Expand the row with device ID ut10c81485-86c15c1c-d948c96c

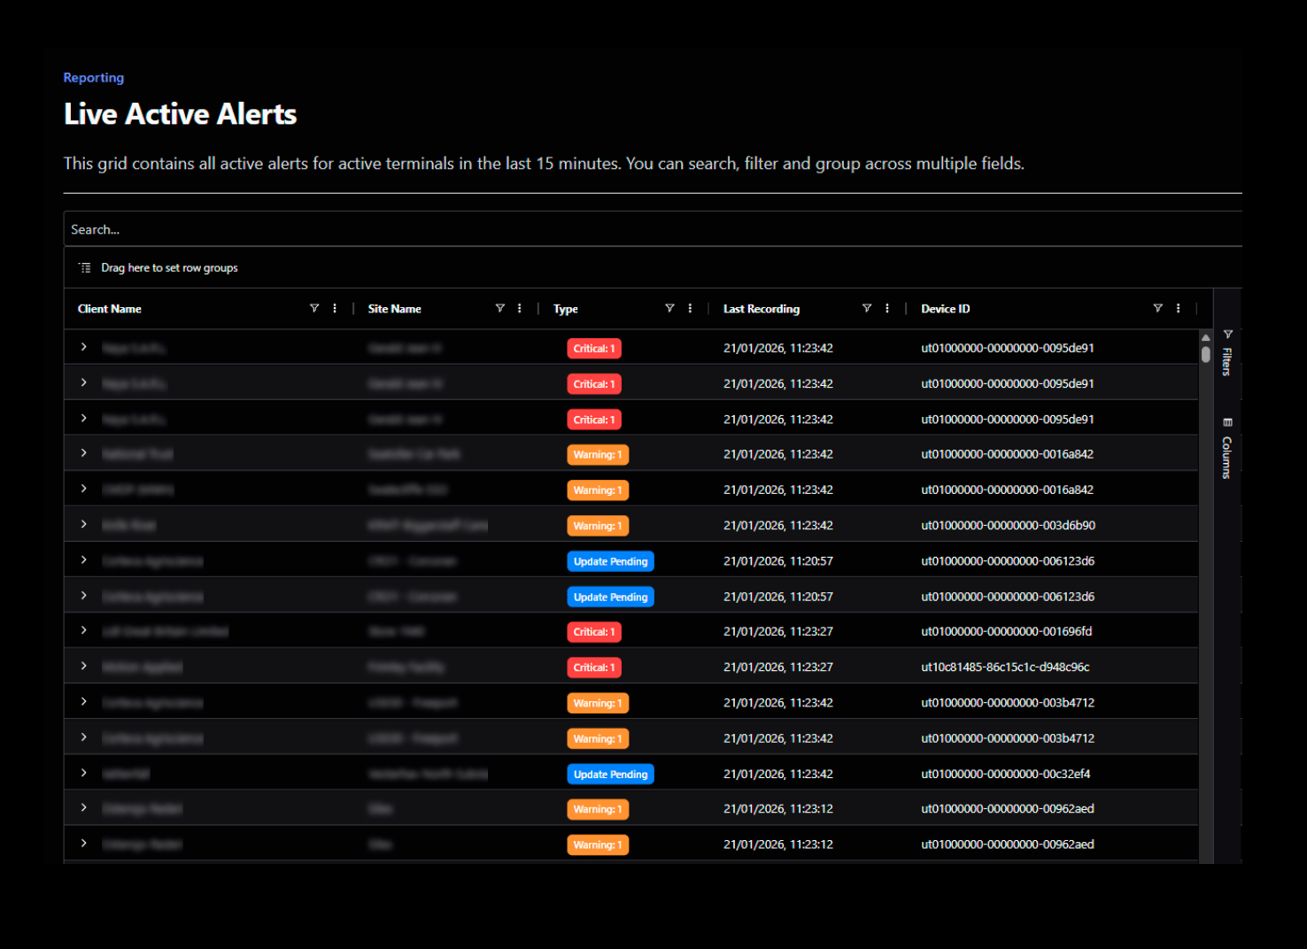84,666
